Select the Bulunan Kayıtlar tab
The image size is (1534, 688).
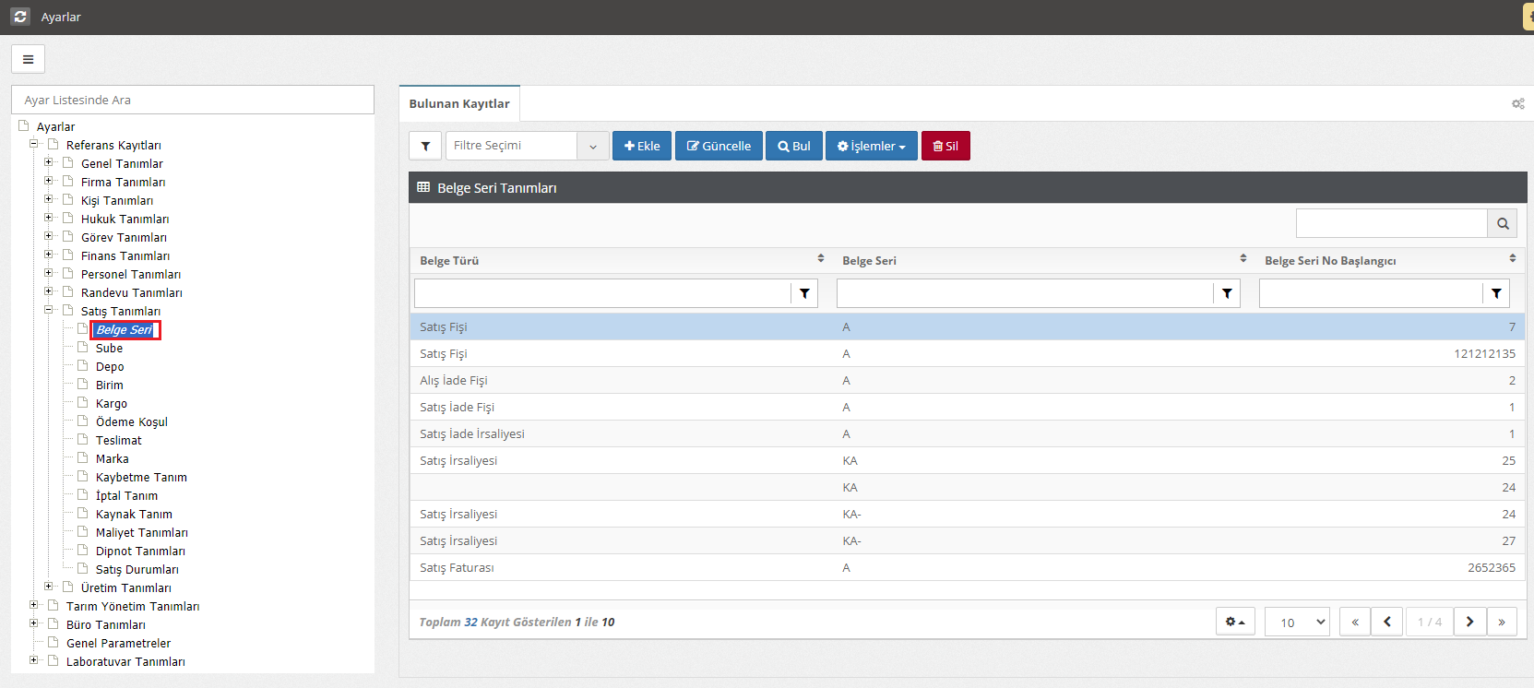pos(459,103)
